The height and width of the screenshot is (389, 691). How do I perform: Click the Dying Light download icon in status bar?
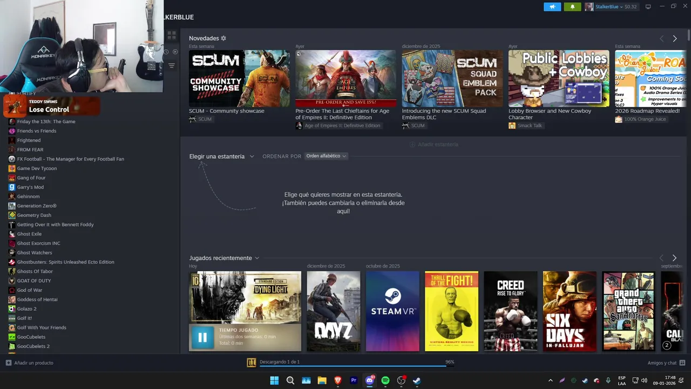(251, 363)
